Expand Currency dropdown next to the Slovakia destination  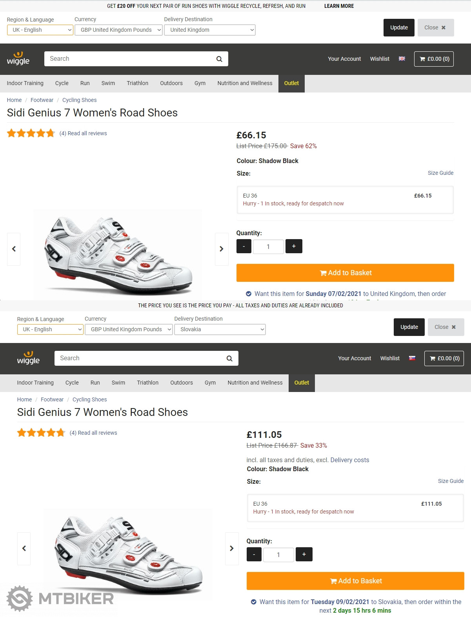(129, 329)
